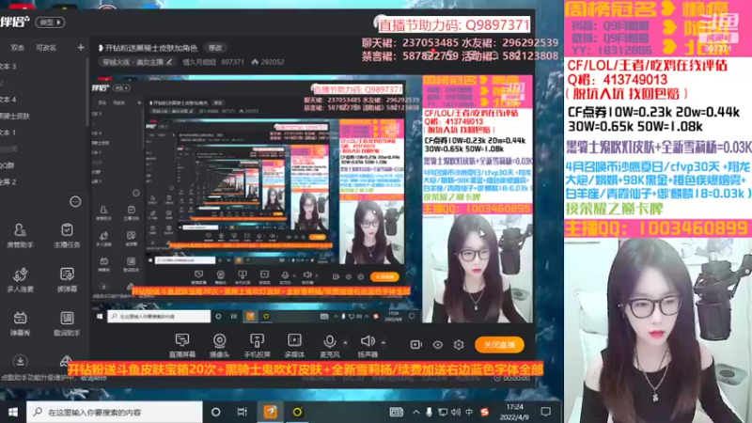Open the 房管助手 room manager assistant
Image resolution: width=752 pixels, height=423 pixels.
(20, 235)
